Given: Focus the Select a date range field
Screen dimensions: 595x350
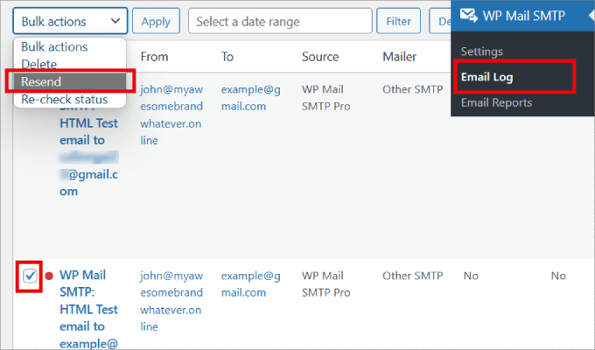Looking at the screenshot, I should tap(280, 21).
